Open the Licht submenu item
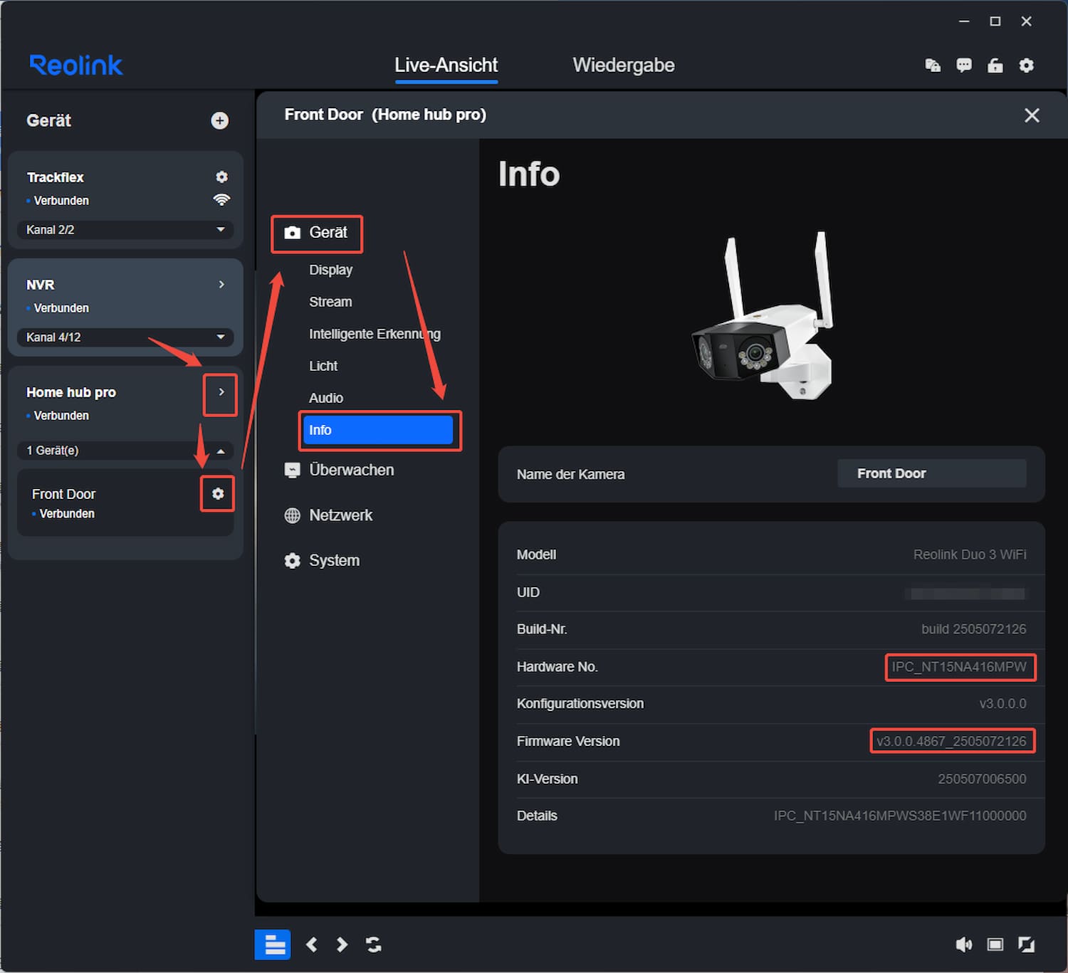This screenshot has width=1068, height=973. click(323, 366)
